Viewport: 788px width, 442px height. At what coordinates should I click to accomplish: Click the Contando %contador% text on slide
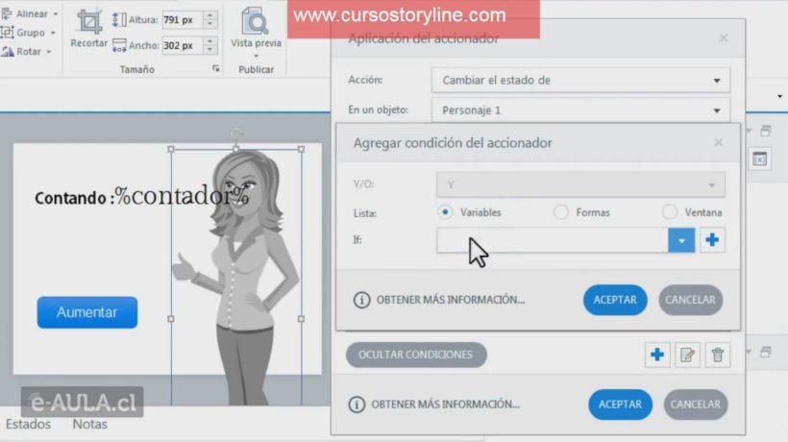(141, 196)
